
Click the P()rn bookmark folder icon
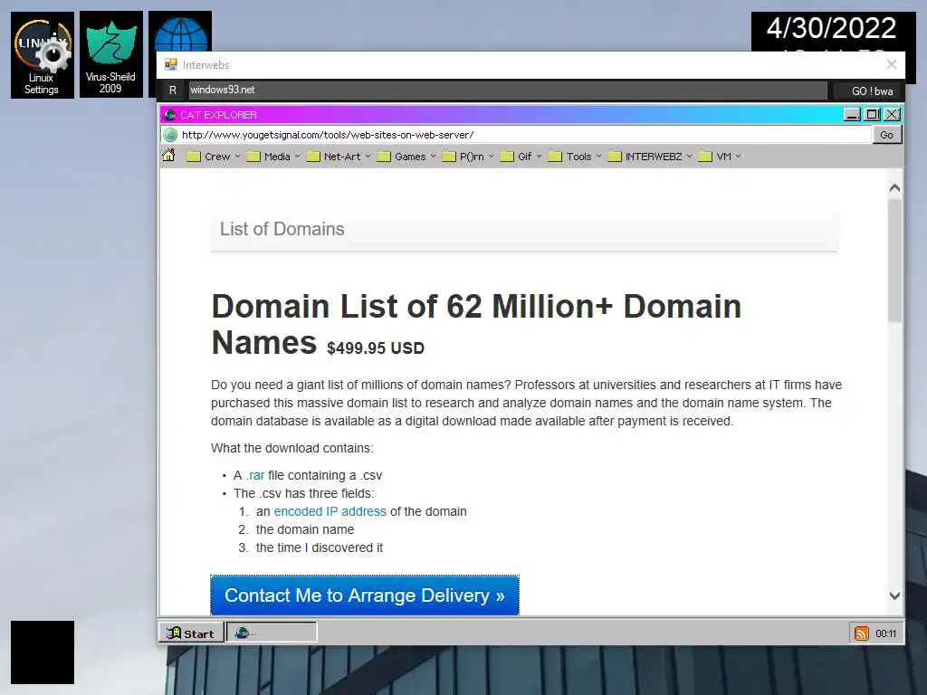point(449,157)
